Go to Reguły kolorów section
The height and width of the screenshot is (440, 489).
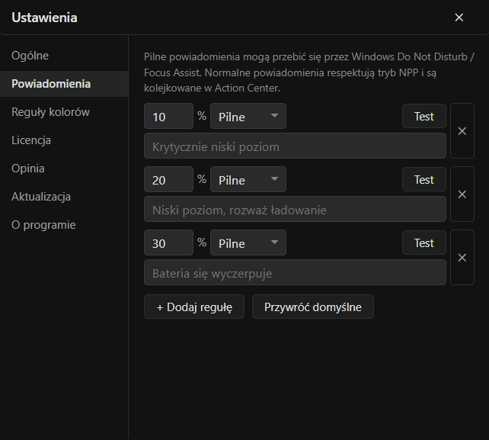[x=64, y=112]
